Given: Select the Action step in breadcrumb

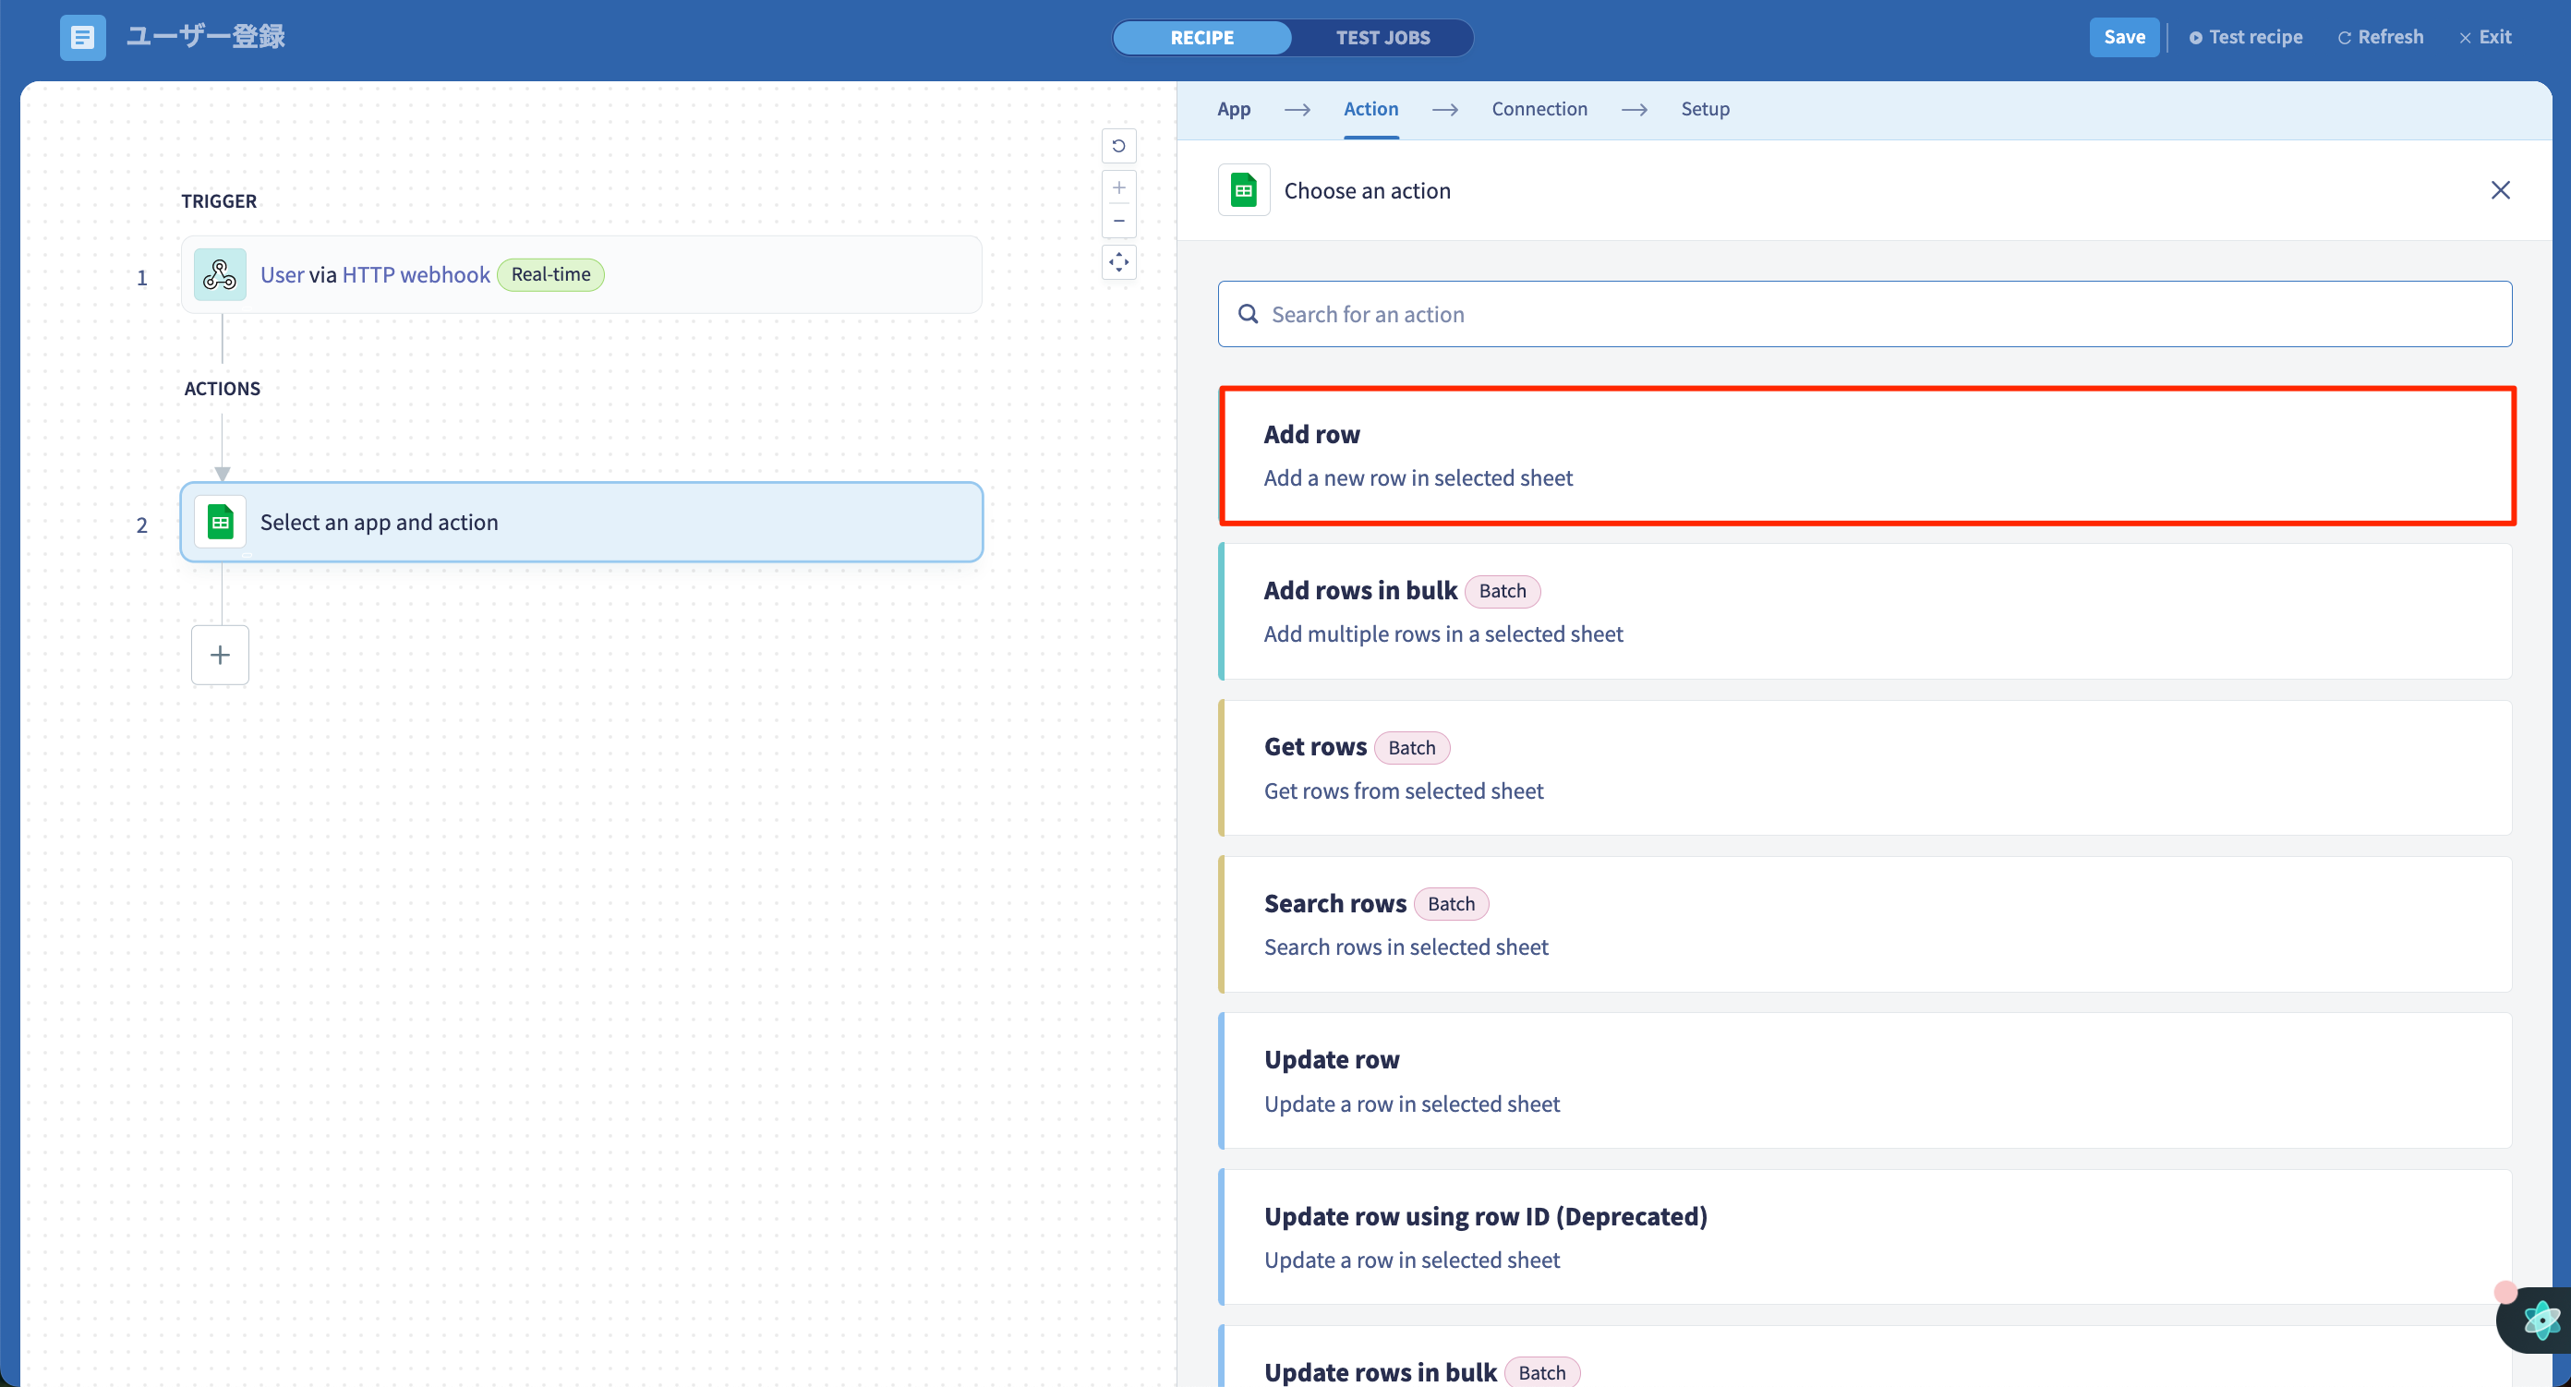Looking at the screenshot, I should click(x=1370, y=109).
